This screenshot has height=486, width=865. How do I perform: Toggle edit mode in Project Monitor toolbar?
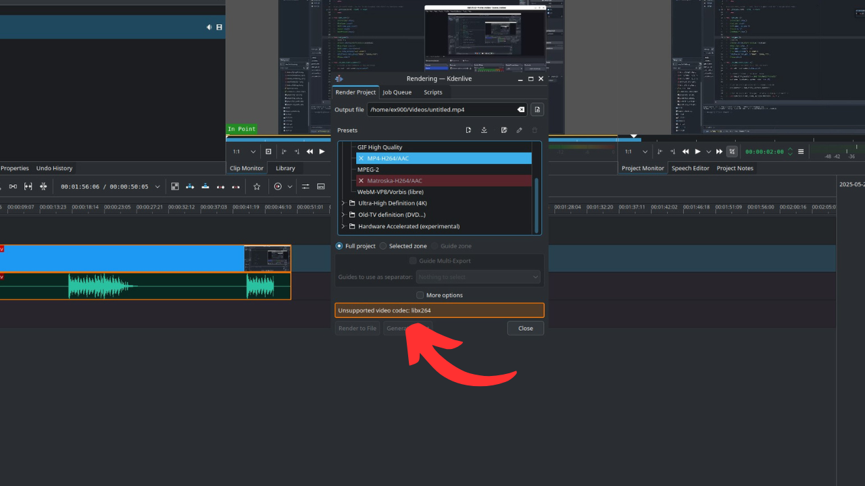coord(732,152)
